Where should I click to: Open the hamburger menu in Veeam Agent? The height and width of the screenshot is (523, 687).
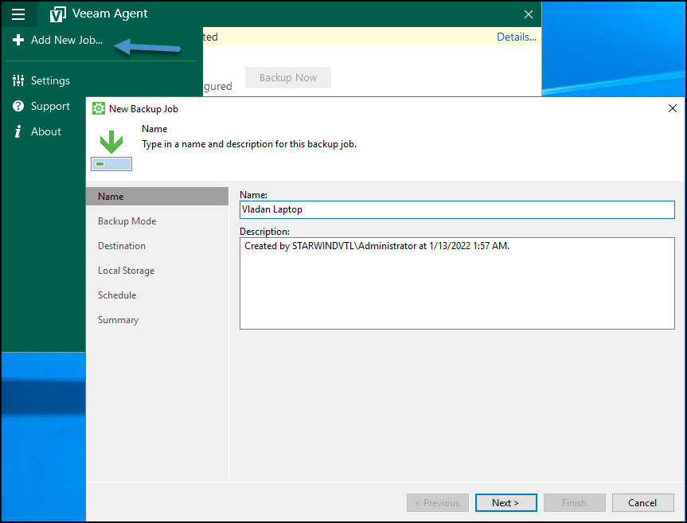[x=18, y=14]
